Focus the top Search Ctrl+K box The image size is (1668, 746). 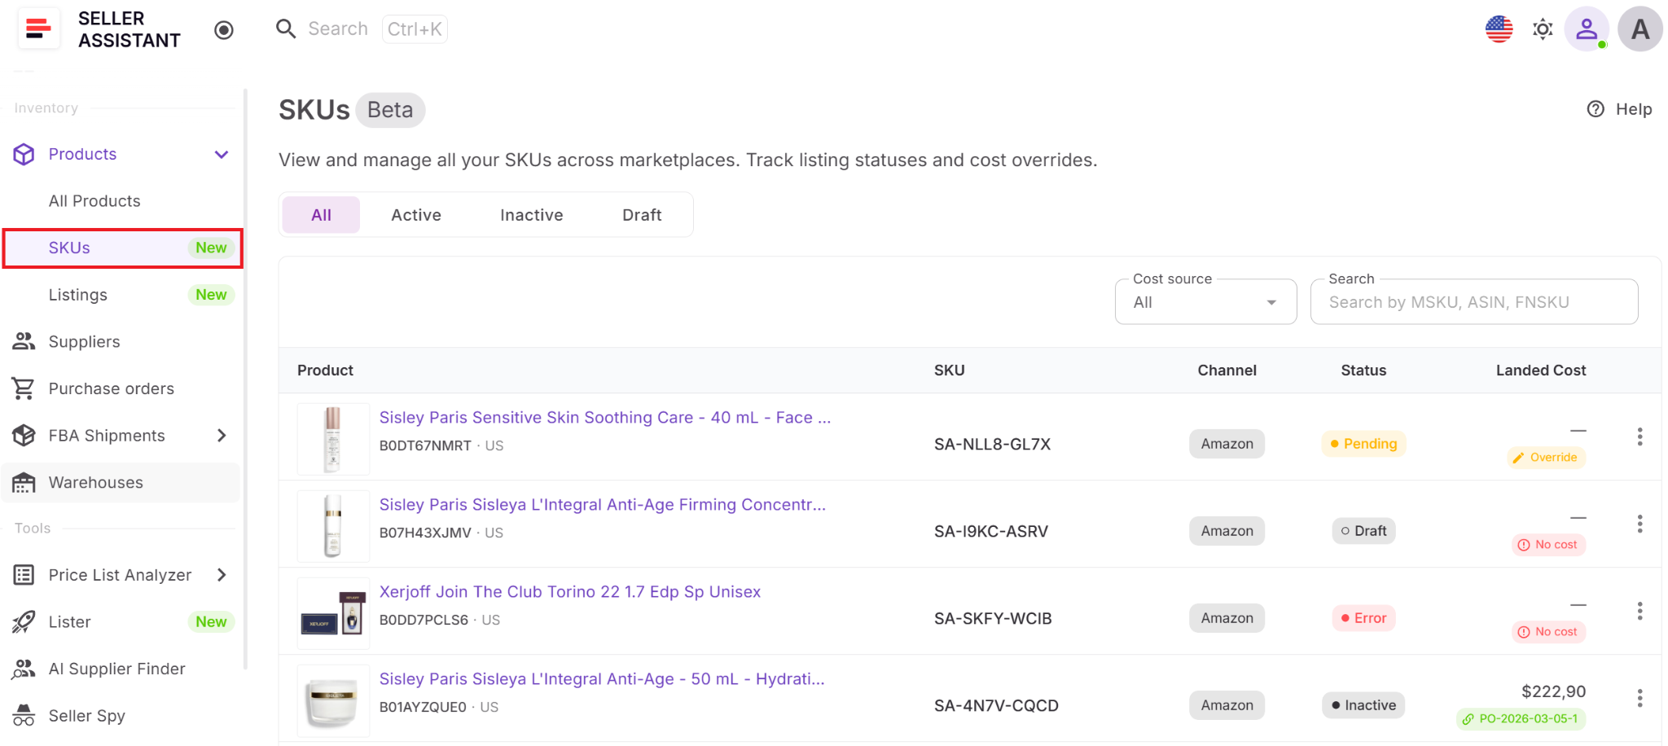(362, 29)
